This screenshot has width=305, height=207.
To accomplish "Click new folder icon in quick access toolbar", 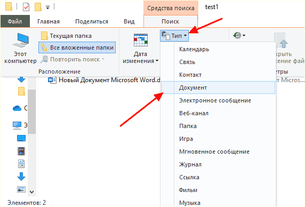I will (x=38, y=7).
